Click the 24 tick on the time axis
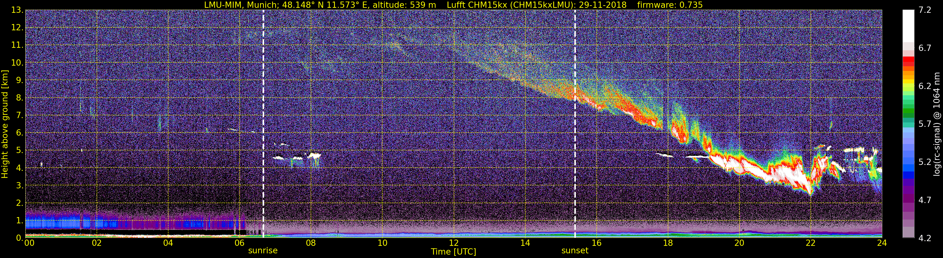Viewport: 943px width, 258px height. (882, 243)
